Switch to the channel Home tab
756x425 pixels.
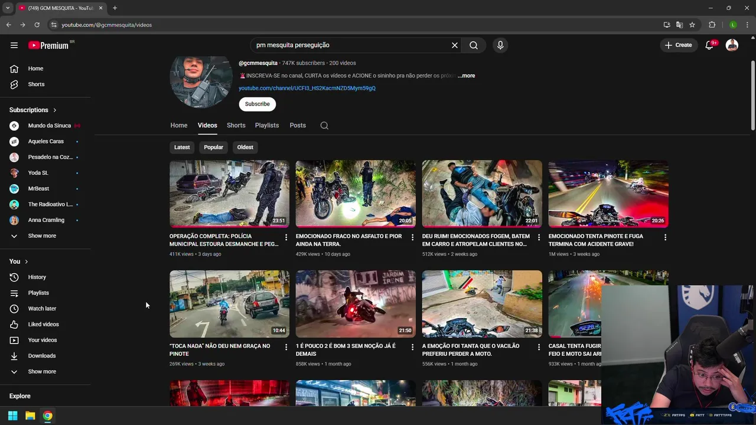point(179,125)
